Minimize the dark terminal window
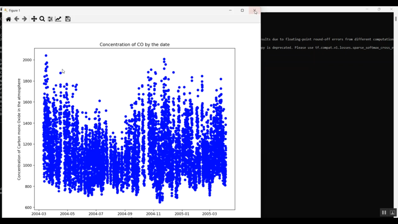The width and height of the screenshot is (398, 224). pyautogui.click(x=367, y=9)
